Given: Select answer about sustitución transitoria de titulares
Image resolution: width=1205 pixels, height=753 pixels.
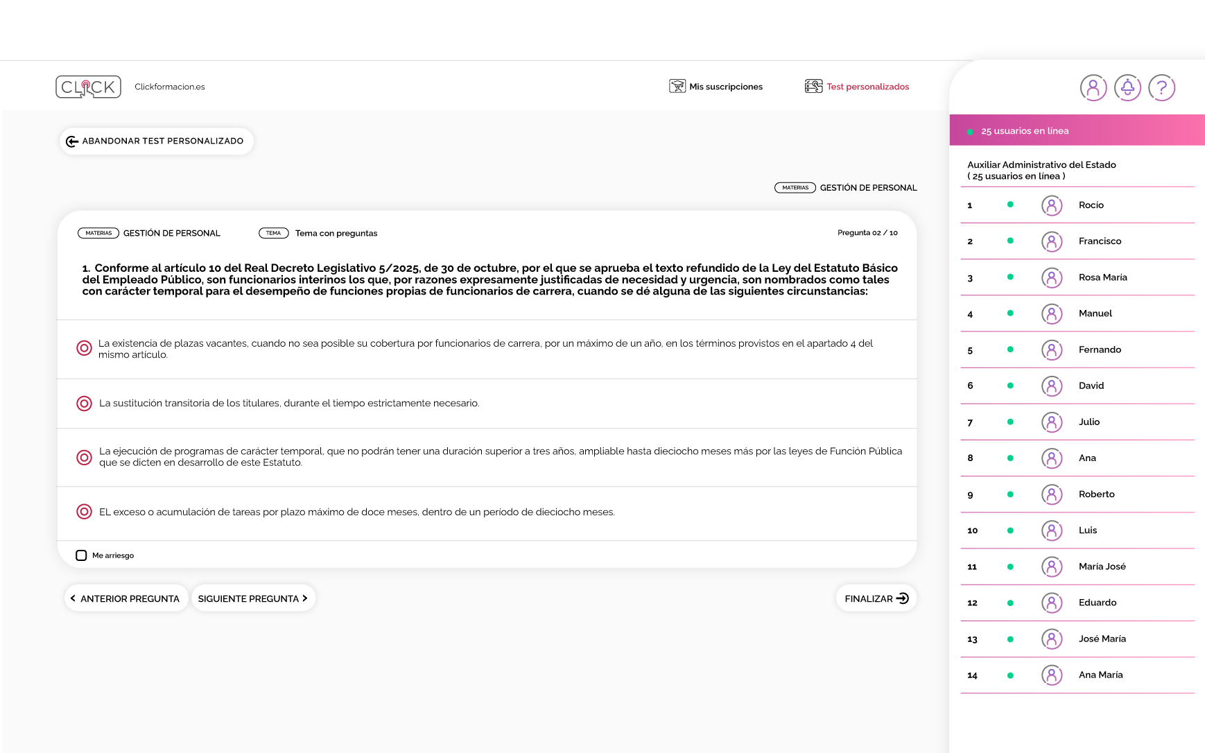Looking at the screenshot, I should [84, 404].
